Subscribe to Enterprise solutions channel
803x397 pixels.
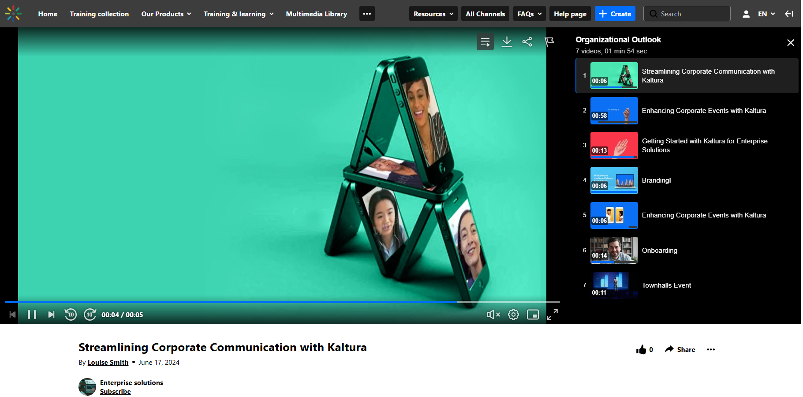click(116, 392)
